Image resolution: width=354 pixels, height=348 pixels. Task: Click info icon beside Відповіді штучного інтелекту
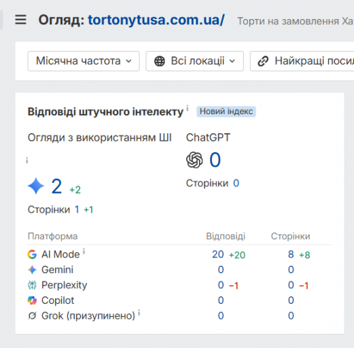click(188, 108)
